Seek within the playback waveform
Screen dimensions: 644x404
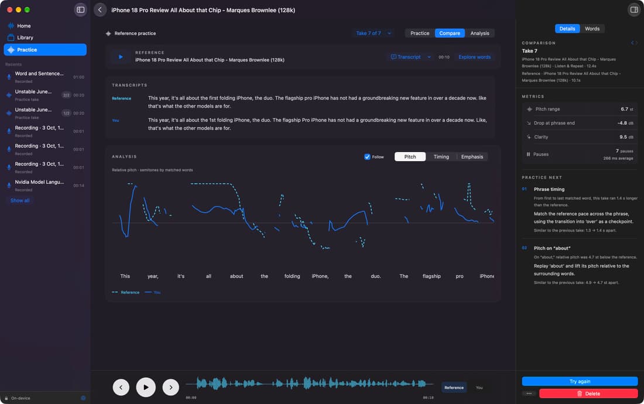[310, 384]
